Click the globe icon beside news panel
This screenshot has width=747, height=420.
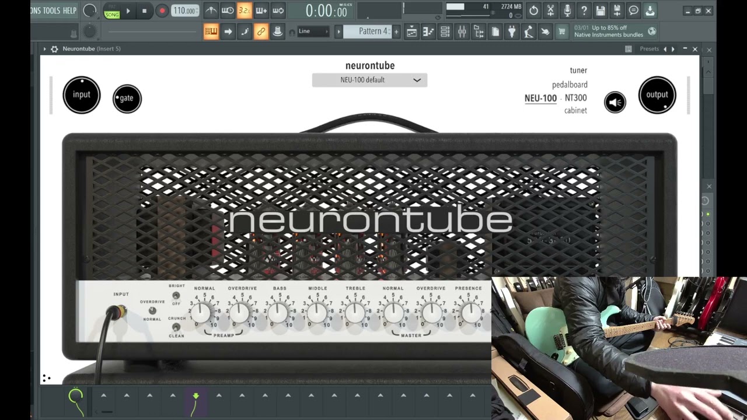[652, 32]
